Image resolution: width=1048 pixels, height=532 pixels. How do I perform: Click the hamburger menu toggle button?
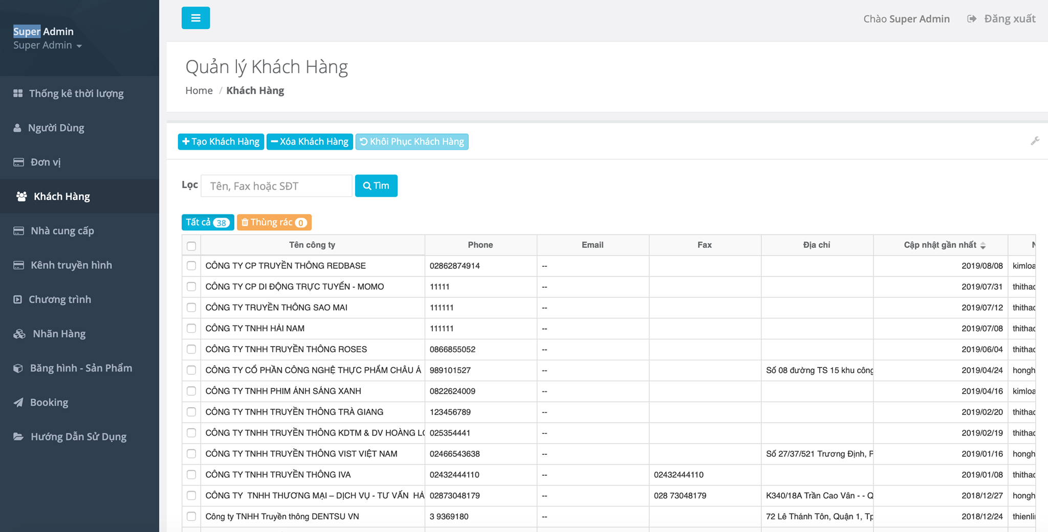tap(195, 18)
